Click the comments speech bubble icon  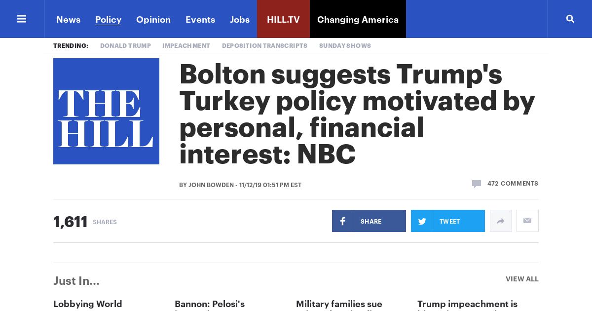pos(476,184)
